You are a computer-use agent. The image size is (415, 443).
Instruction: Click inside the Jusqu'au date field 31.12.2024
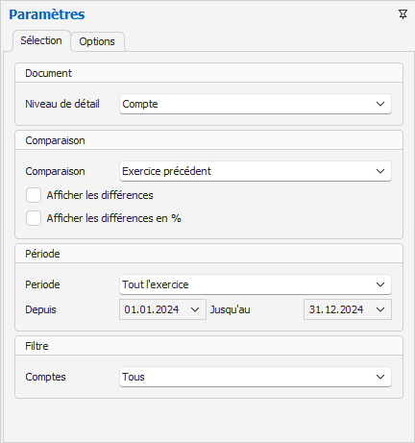point(336,309)
